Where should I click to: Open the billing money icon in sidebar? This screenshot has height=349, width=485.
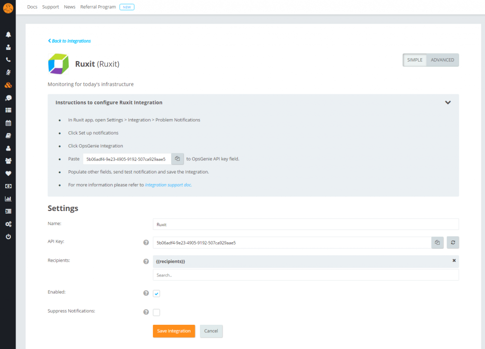click(9, 186)
